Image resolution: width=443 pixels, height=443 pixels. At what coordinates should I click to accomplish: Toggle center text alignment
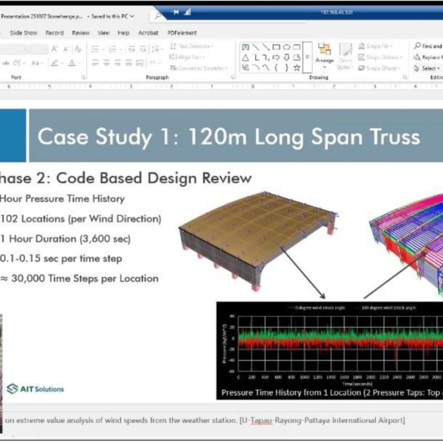[x=106, y=62]
